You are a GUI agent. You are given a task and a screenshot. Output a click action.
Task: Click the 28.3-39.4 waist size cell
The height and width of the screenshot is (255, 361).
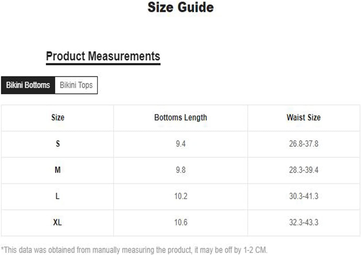coord(304,170)
